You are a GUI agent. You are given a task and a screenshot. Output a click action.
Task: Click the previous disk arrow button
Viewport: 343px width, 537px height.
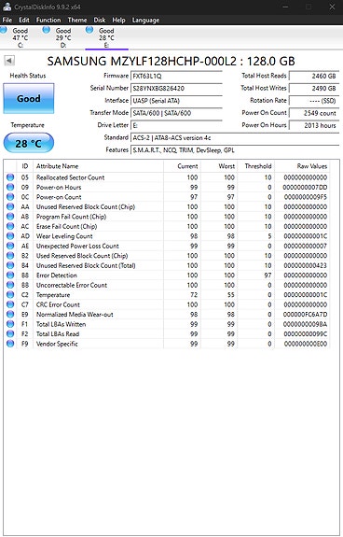coord(9,61)
